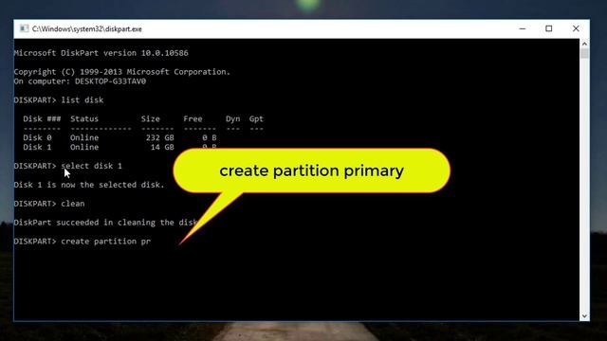Click the create partition pr input line
607x341 pixels.
(x=83, y=242)
